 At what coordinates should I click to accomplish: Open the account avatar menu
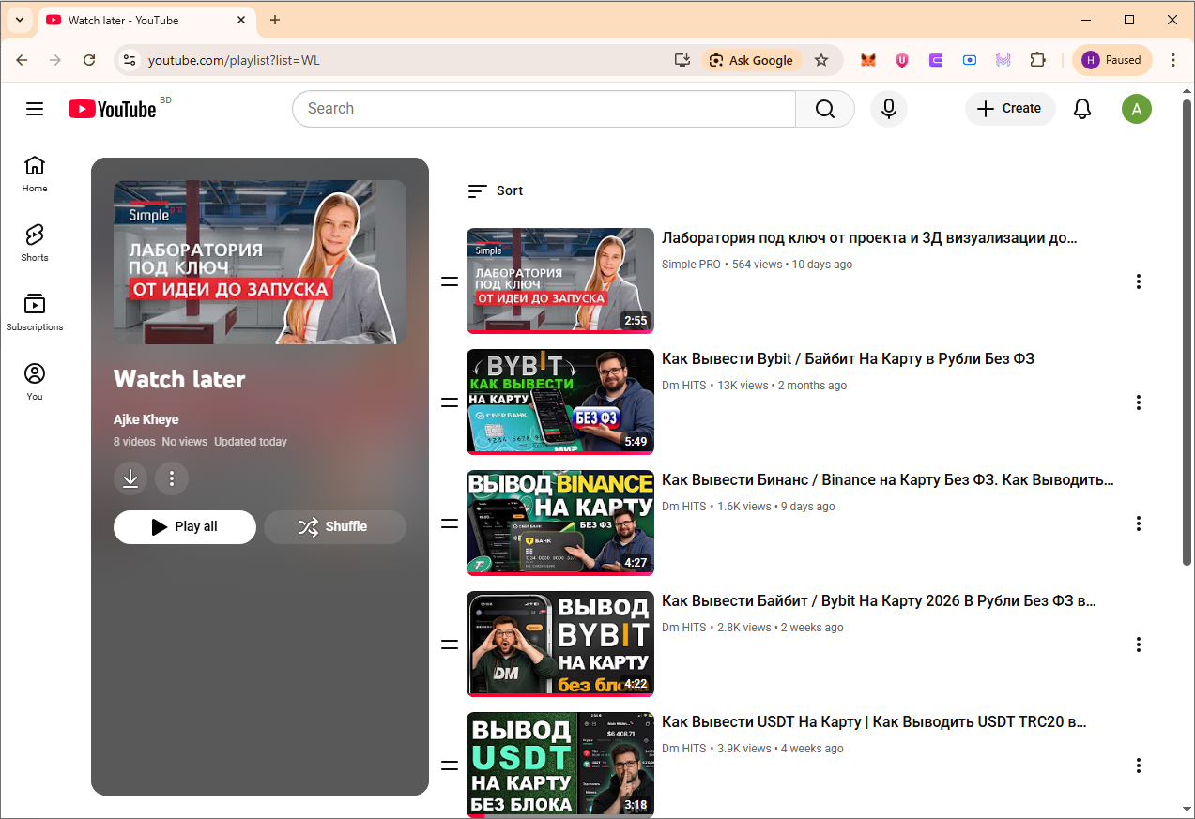[x=1137, y=109]
